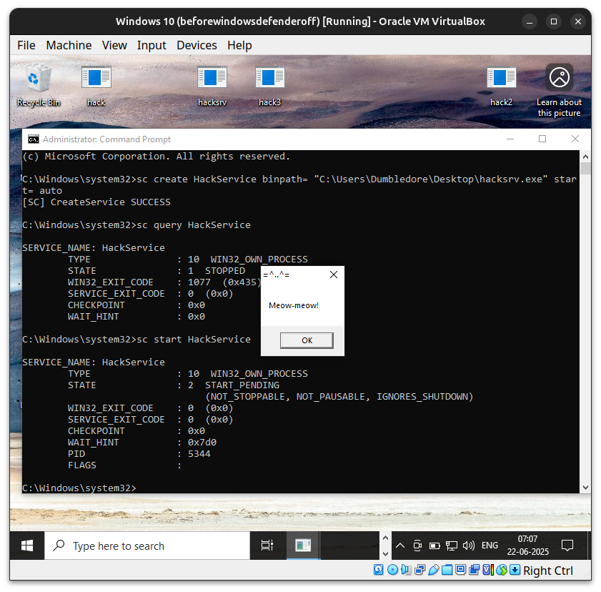Click the sc query HackService command
Image resolution: width=601 pixels, height=592 pixels.
(x=194, y=225)
